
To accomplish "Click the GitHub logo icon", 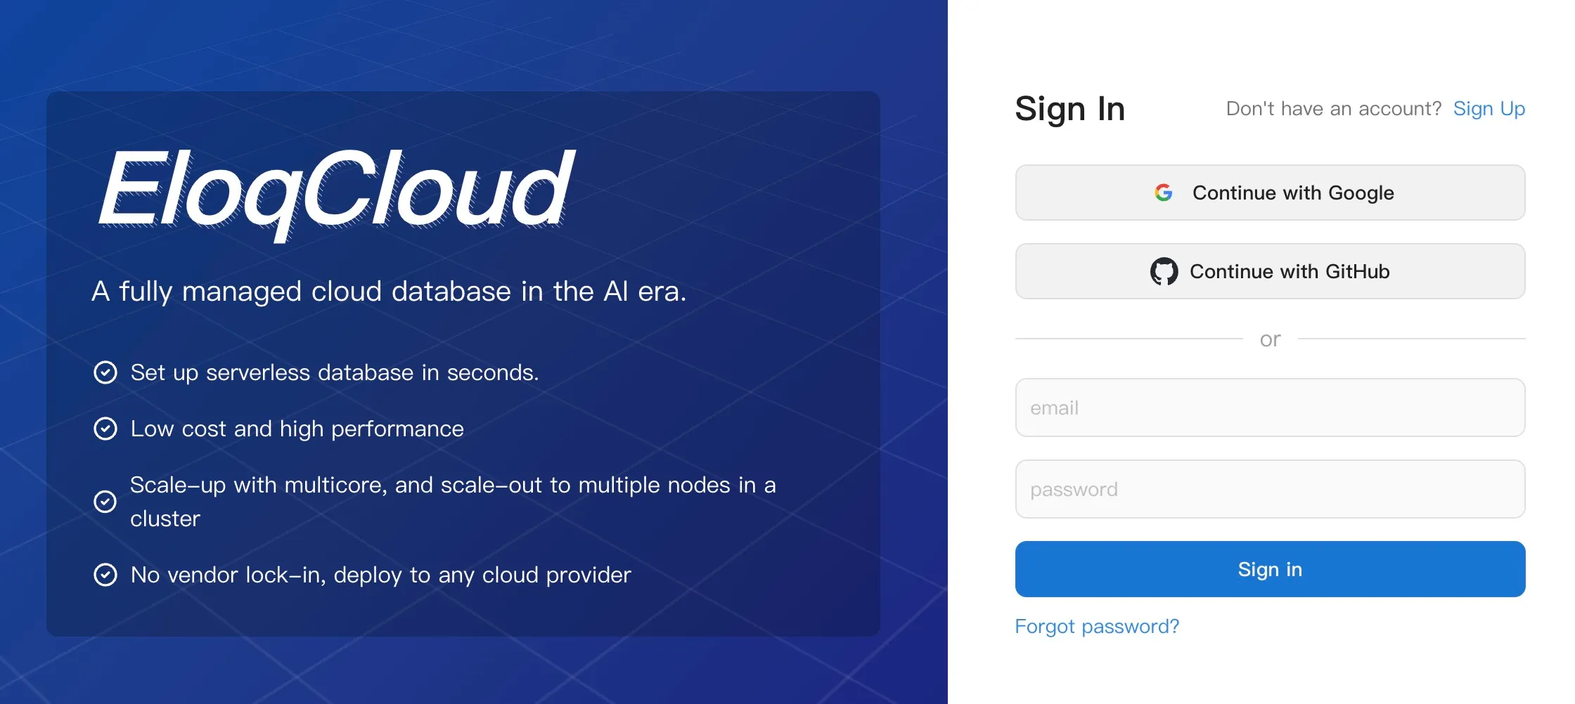I will pos(1166,271).
